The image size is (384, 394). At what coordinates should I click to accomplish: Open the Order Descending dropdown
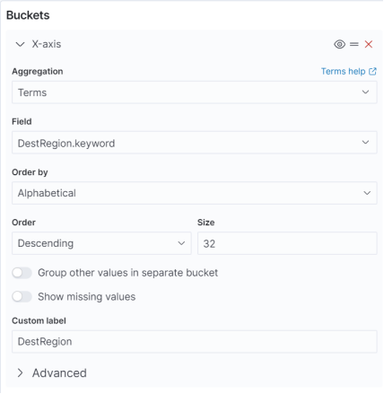[x=101, y=243]
